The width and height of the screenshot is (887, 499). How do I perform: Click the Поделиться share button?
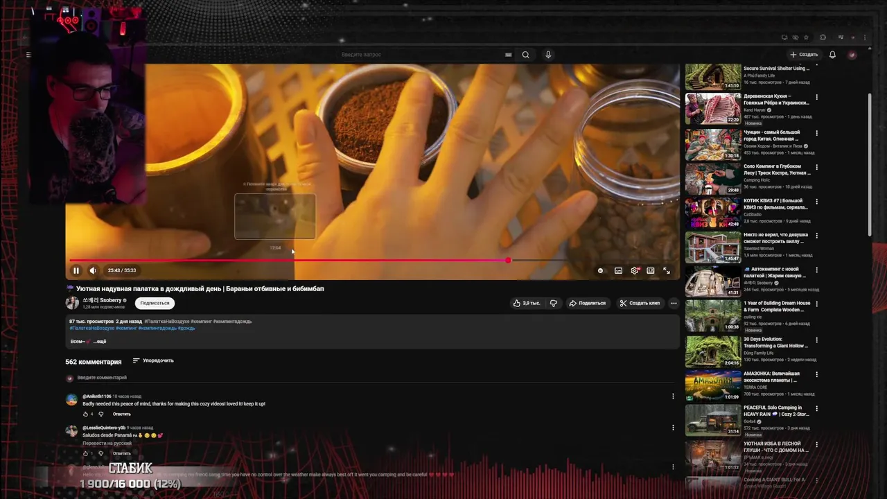(x=588, y=303)
